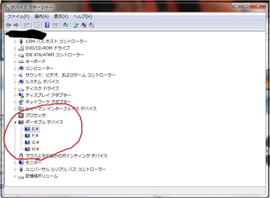Open the ヘルプ(H) menu
This screenshot has width=270, height=198.
[83, 16]
